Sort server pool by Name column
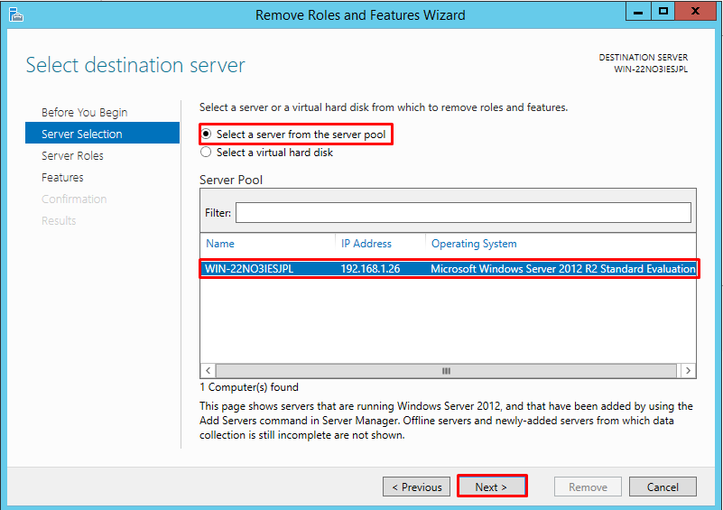This screenshot has height=510, width=723. coord(220,244)
